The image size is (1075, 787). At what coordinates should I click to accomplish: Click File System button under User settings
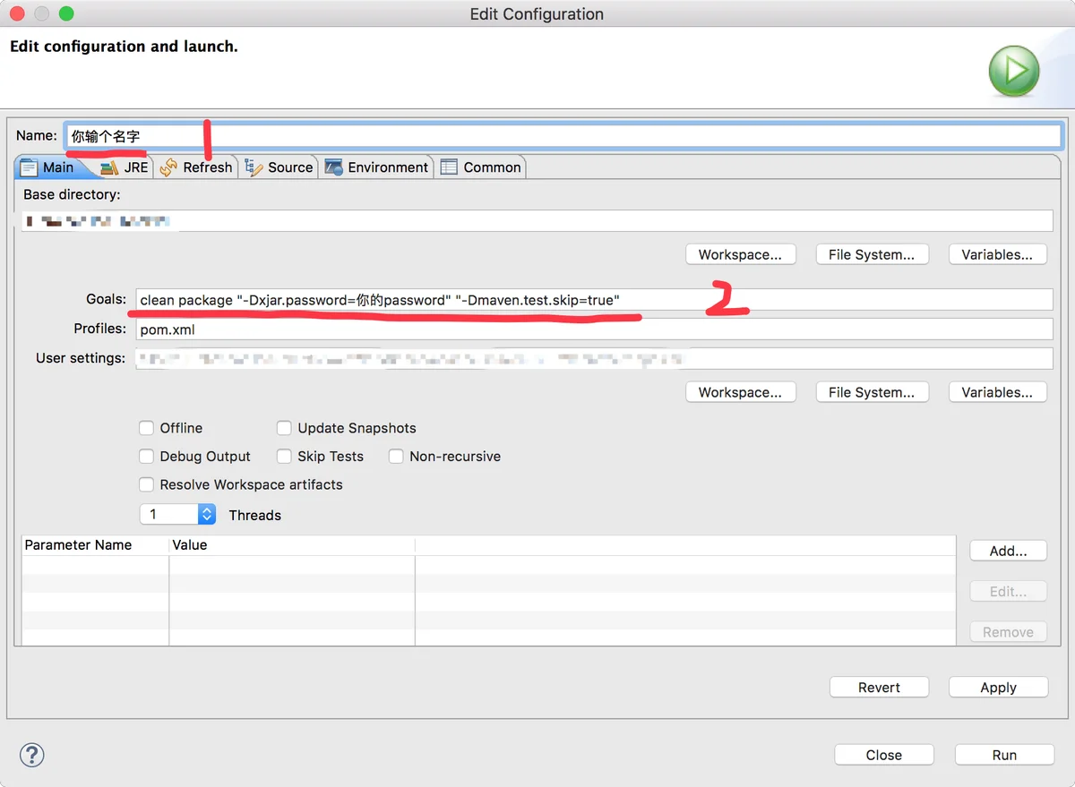pyautogui.click(x=872, y=392)
